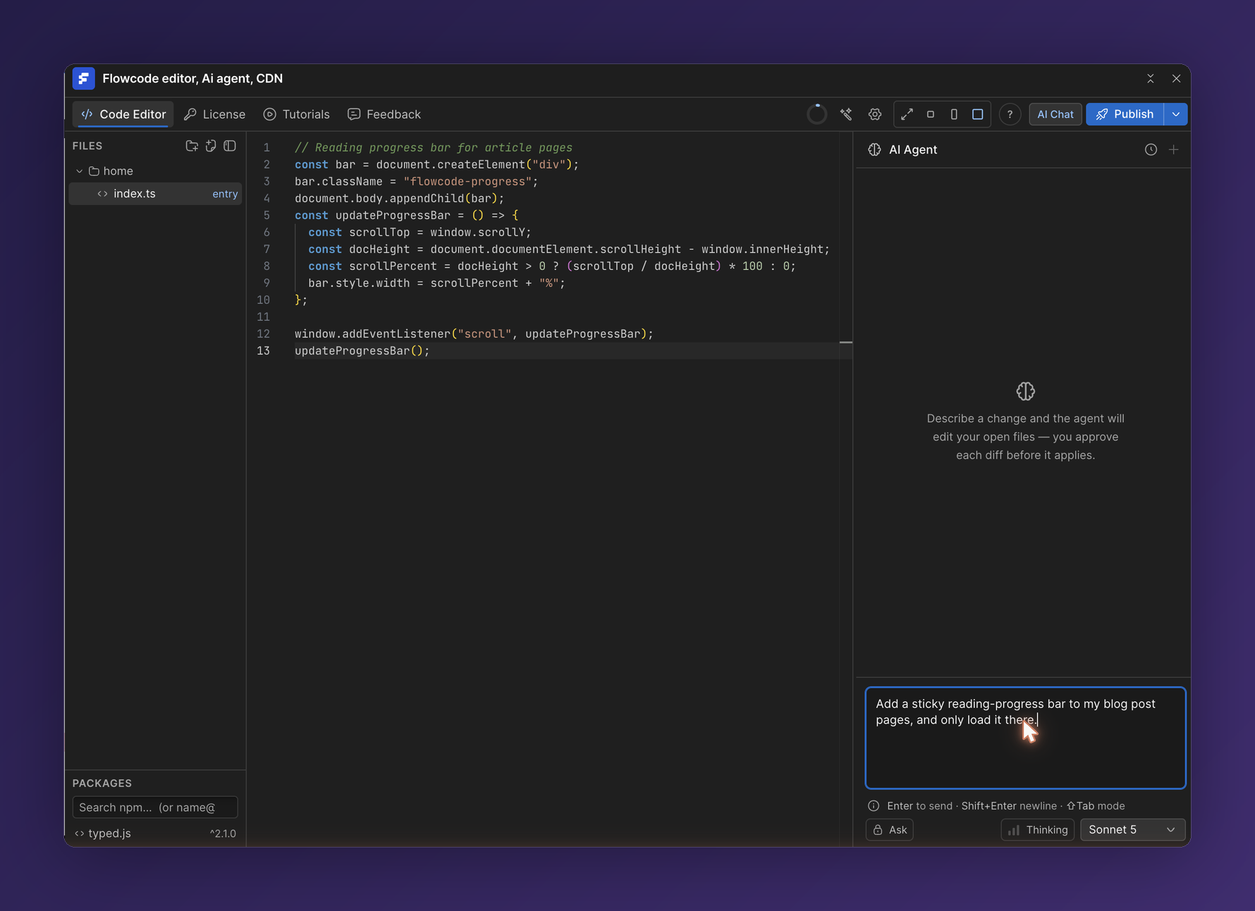Select the large square window layout

click(977, 114)
